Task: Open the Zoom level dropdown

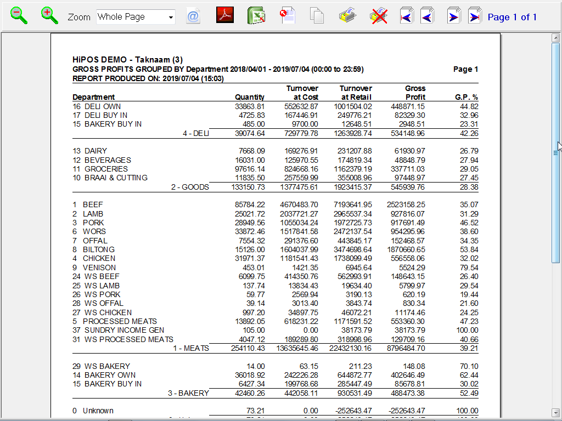Action: (x=171, y=17)
